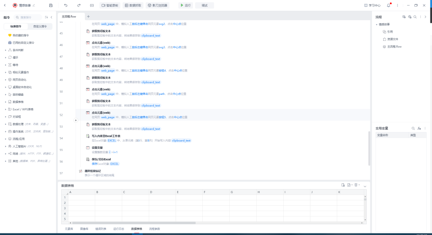The image size is (432, 235).
Task: Search global variables (全局变量)
Action: pyautogui.click(x=413, y=128)
